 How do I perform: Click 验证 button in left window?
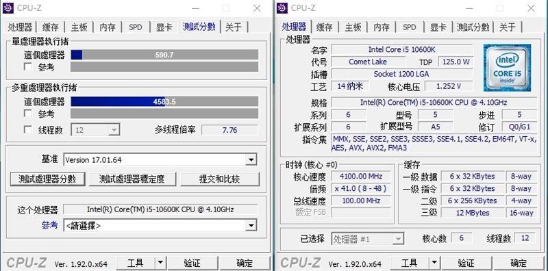tap(192, 263)
